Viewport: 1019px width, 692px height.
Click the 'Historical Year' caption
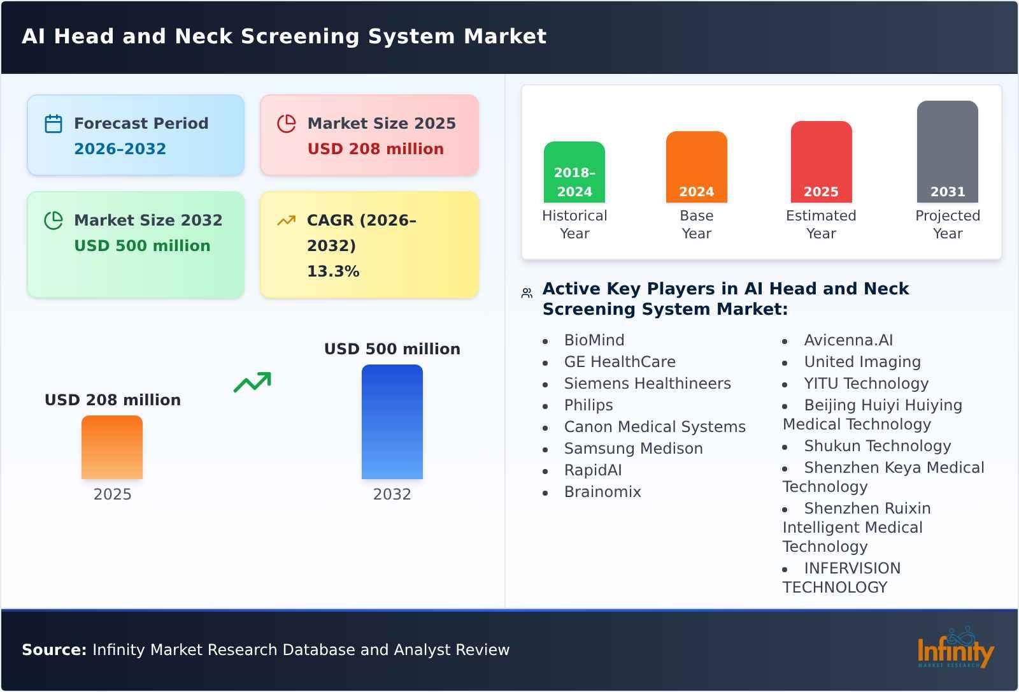(x=574, y=224)
